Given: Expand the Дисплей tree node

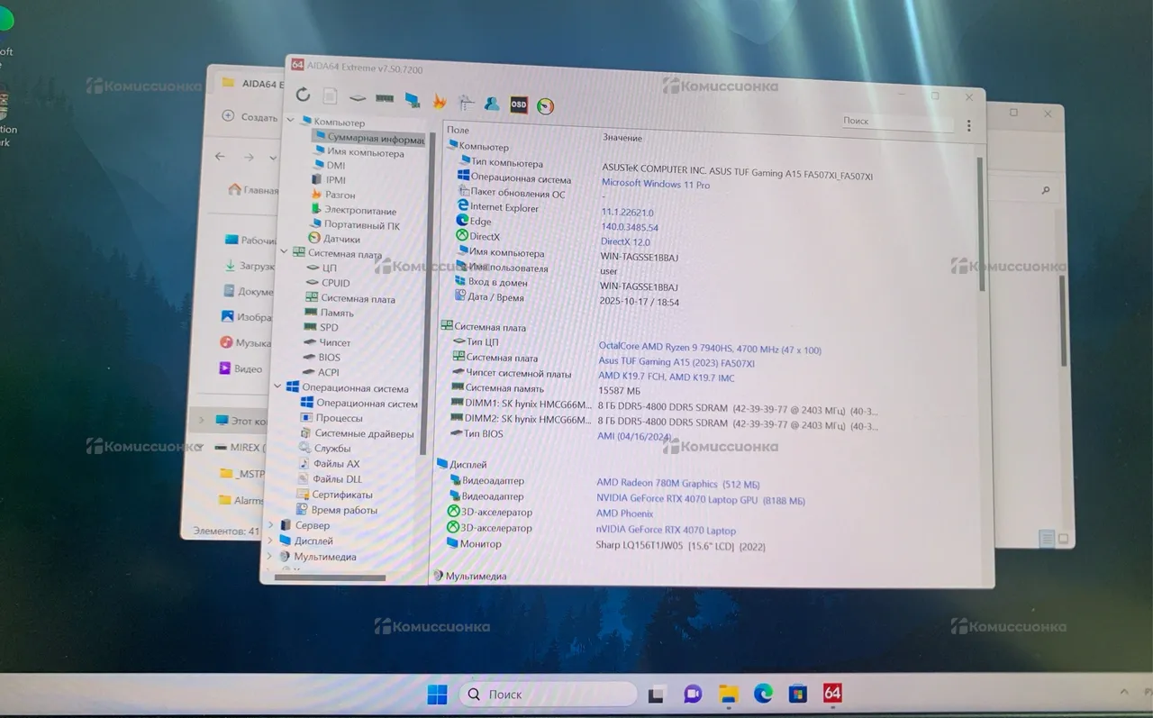Looking at the screenshot, I should point(269,541).
